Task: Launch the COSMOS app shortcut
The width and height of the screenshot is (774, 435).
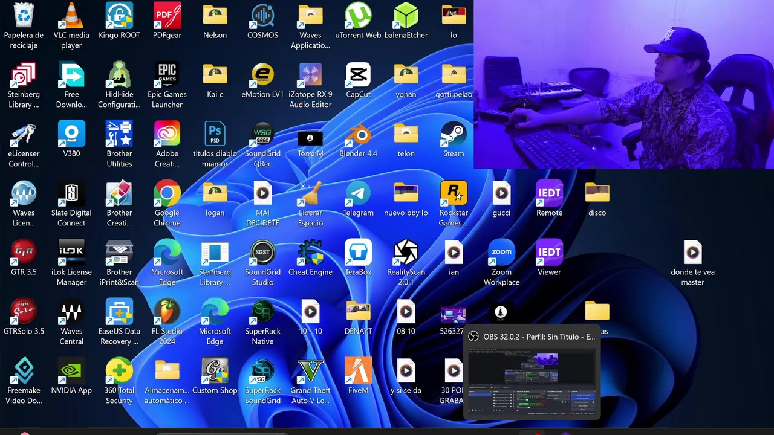Action: point(262,16)
